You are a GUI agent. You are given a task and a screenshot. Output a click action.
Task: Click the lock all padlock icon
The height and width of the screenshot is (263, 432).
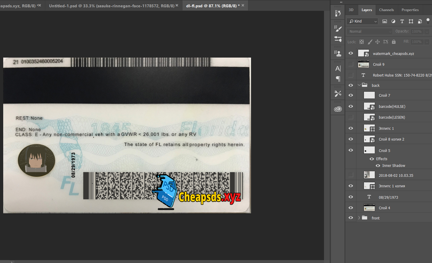[393, 42]
